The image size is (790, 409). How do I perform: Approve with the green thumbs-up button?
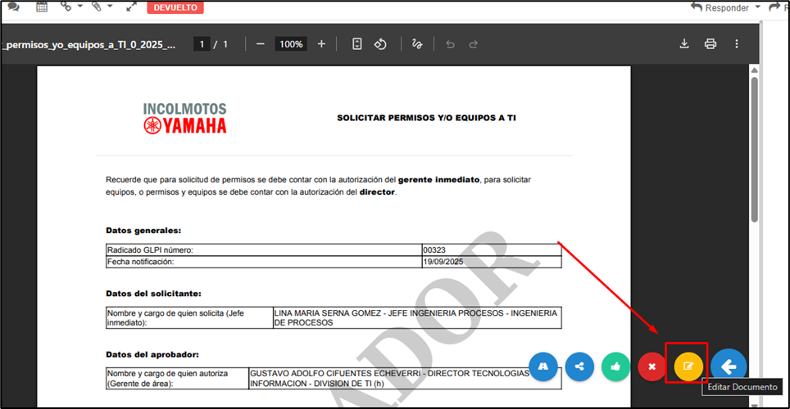click(615, 366)
